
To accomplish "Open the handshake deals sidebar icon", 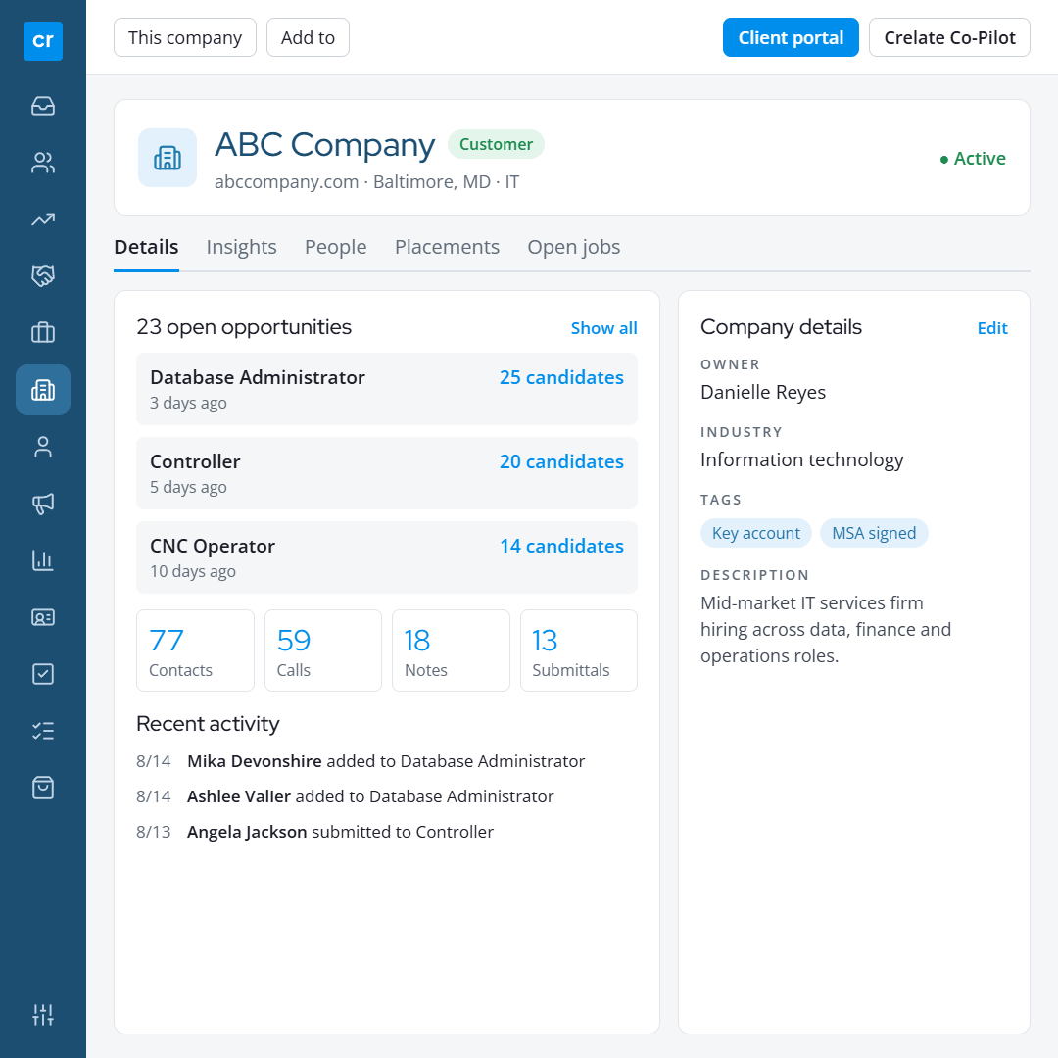I will click(x=42, y=276).
